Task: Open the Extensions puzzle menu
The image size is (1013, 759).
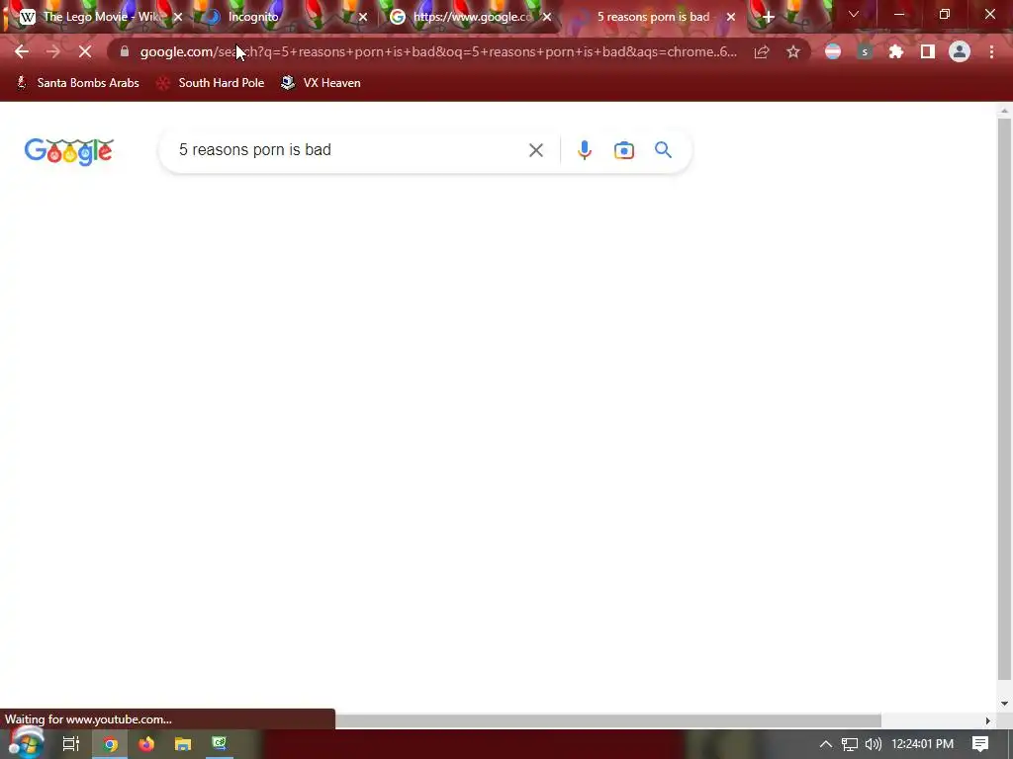Action: pos(896,51)
